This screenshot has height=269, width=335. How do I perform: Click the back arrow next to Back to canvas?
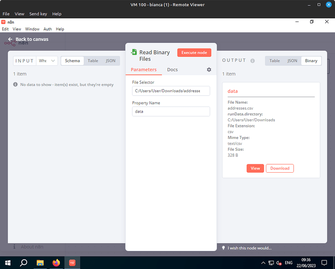9,39
